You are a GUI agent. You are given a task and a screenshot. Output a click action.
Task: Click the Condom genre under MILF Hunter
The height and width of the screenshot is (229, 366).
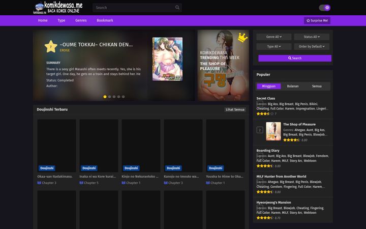tap(276, 187)
